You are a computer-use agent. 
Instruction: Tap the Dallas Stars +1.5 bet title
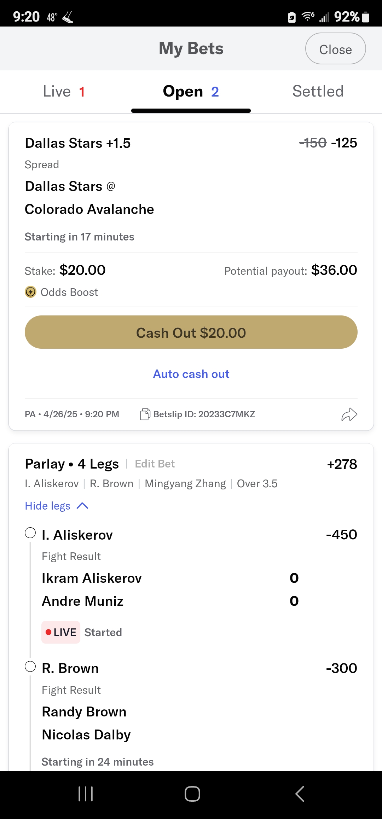78,143
